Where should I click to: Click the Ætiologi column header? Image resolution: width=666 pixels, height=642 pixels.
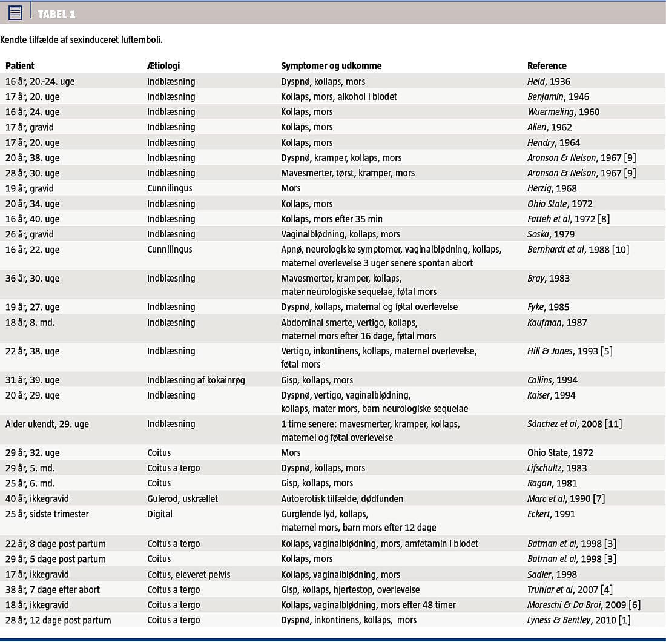[163, 65]
